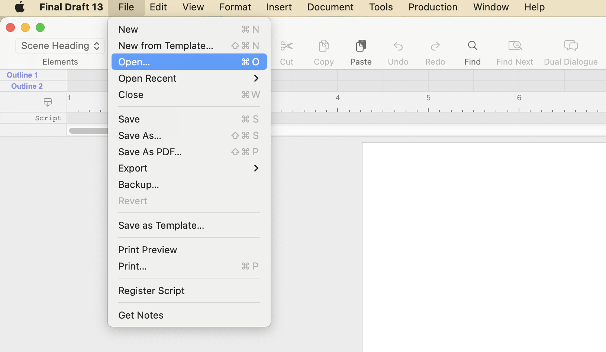The height and width of the screenshot is (352, 606).
Task: Open the Apple menu
Action: tap(19, 7)
